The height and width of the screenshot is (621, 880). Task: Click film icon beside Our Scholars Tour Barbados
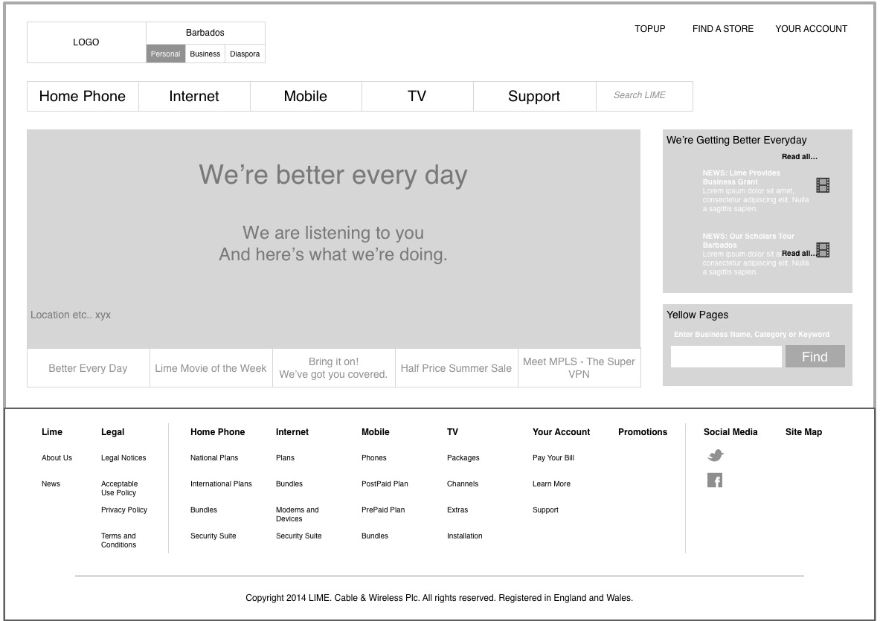click(823, 250)
